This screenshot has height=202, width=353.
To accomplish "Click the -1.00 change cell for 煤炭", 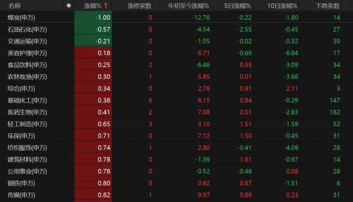I will (x=93, y=18).
